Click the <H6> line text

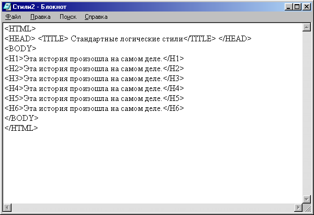coord(94,108)
